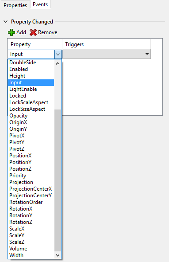Choose Enabled from the property list
This screenshot has width=169, height=262.
[x=31, y=69]
